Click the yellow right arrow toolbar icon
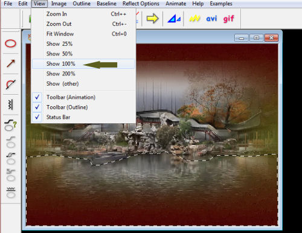The image size is (302, 233). pyautogui.click(x=152, y=19)
